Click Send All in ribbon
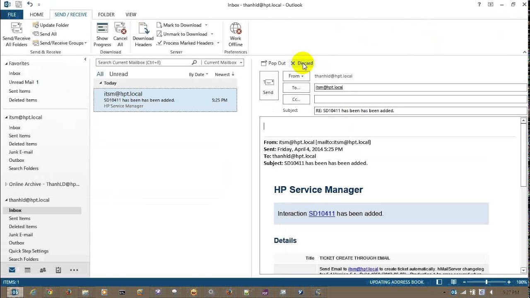The image size is (530, 298). click(x=44, y=34)
